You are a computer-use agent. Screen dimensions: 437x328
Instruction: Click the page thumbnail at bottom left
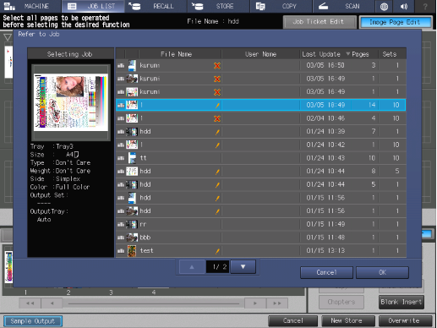8,267
